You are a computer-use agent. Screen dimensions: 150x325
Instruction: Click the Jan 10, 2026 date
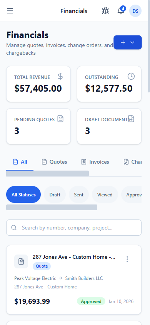pyautogui.click(x=121, y=302)
